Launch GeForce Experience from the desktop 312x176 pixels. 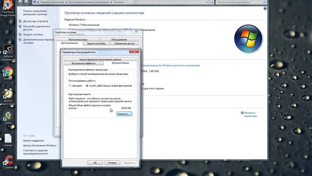point(8,53)
